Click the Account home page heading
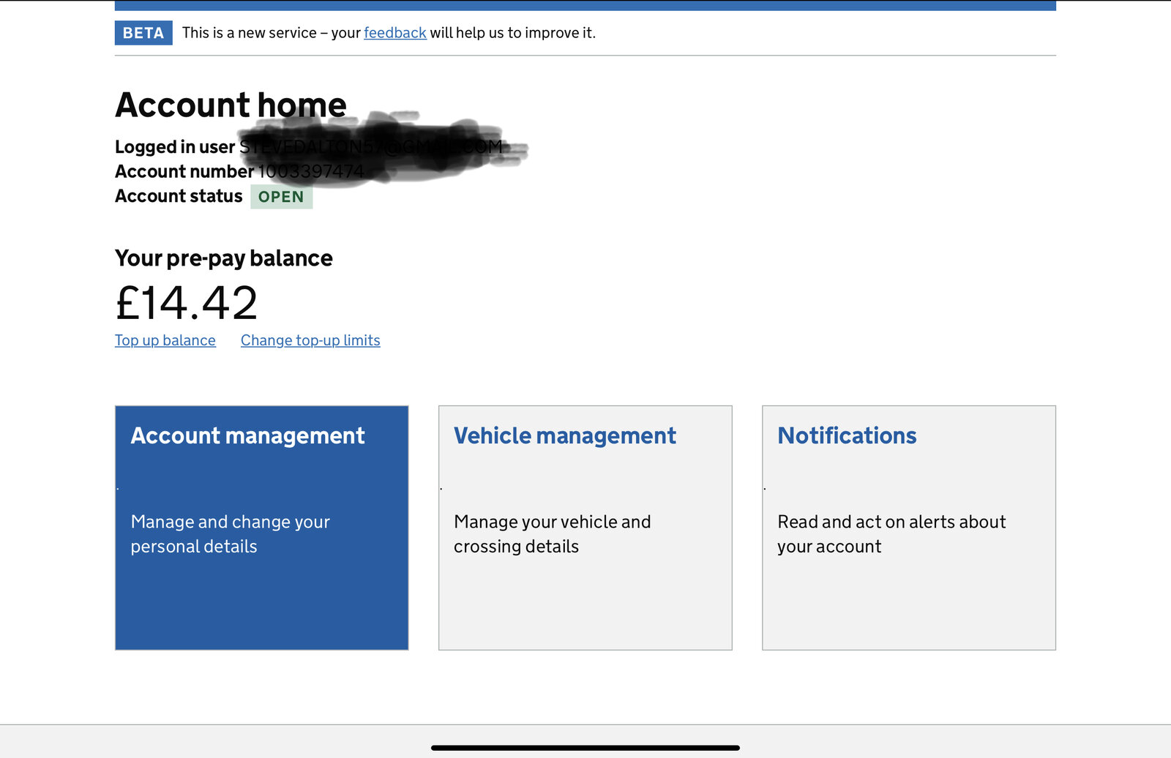This screenshot has height=758, width=1171. click(231, 105)
